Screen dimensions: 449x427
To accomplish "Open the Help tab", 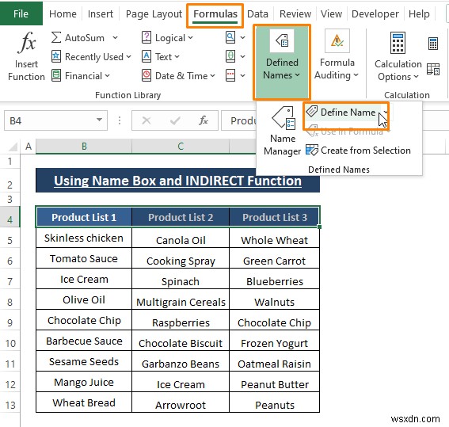I will pyautogui.click(x=419, y=13).
